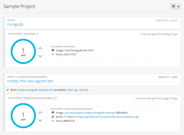
Task: Click the ports icon beside 8080/TCP
Action: (53, 121)
